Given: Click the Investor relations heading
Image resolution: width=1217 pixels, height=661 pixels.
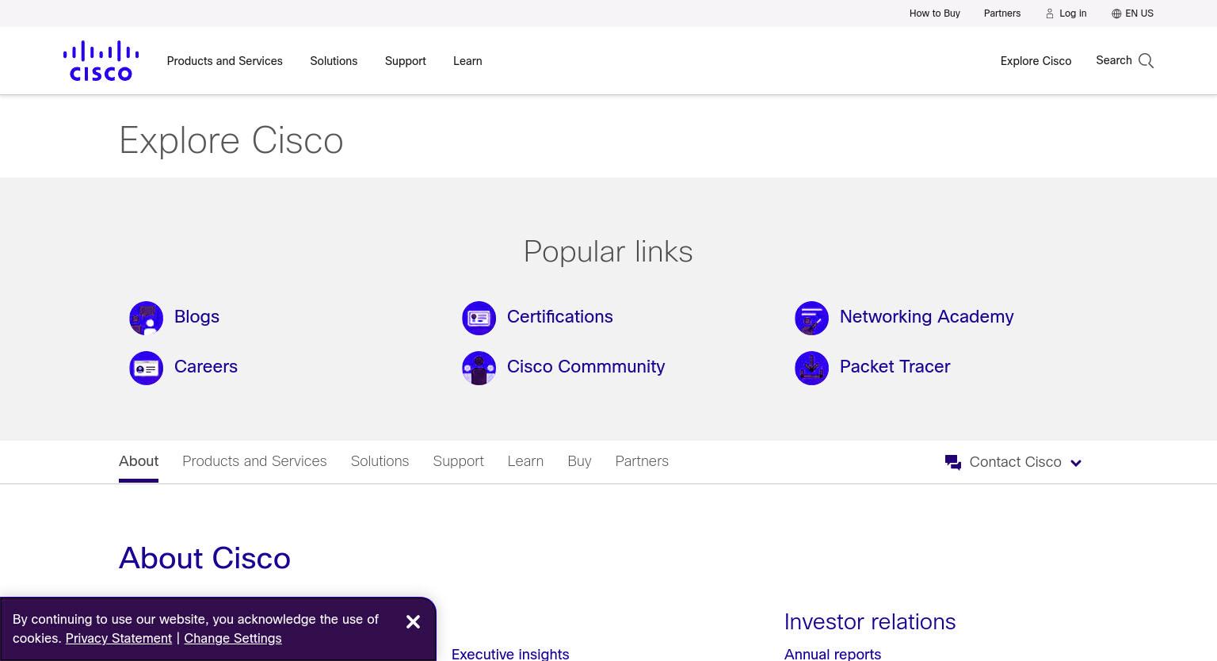Looking at the screenshot, I should click(x=870, y=622).
